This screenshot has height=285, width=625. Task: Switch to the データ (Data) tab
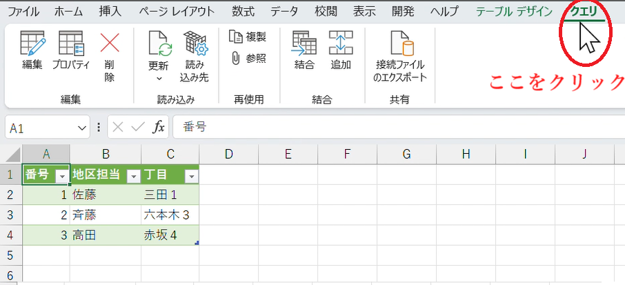[284, 12]
